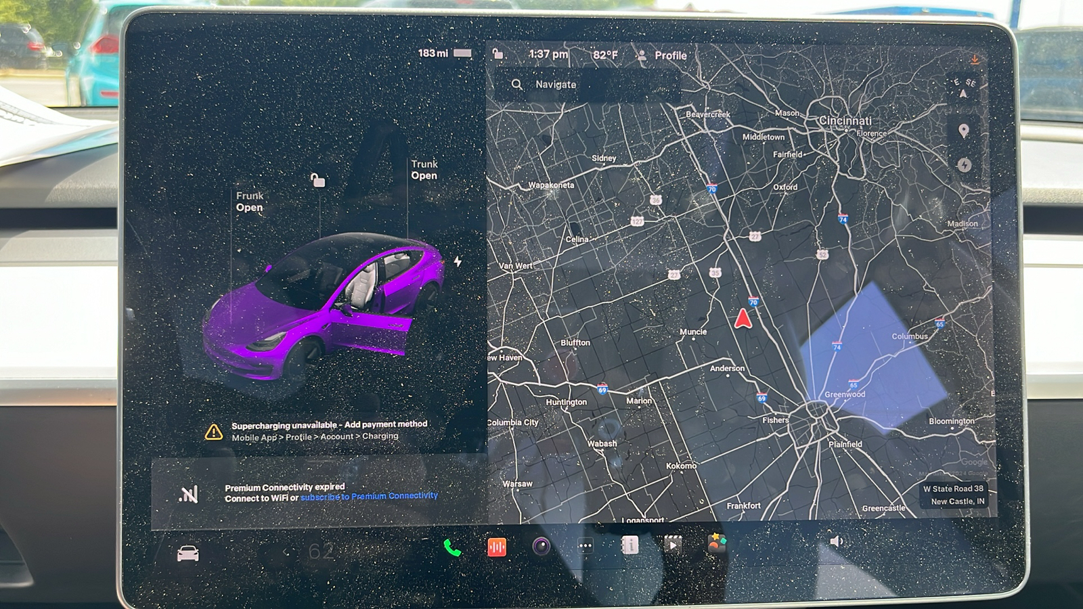Image resolution: width=1083 pixels, height=609 pixels.
Task: Open the Profile menu
Action: click(661, 55)
